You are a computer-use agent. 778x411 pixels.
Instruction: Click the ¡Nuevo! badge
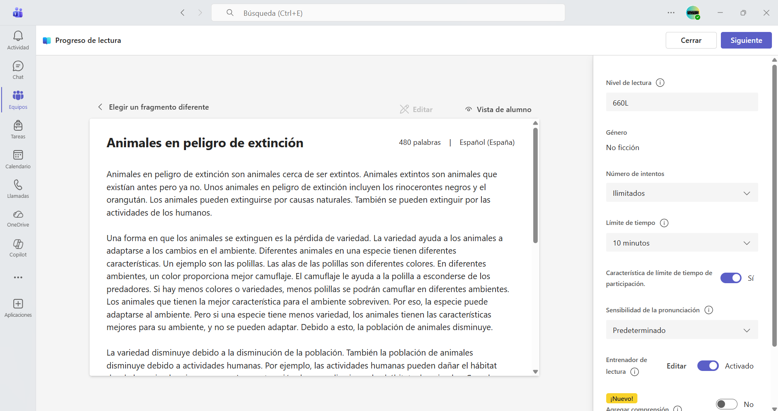pos(622,398)
